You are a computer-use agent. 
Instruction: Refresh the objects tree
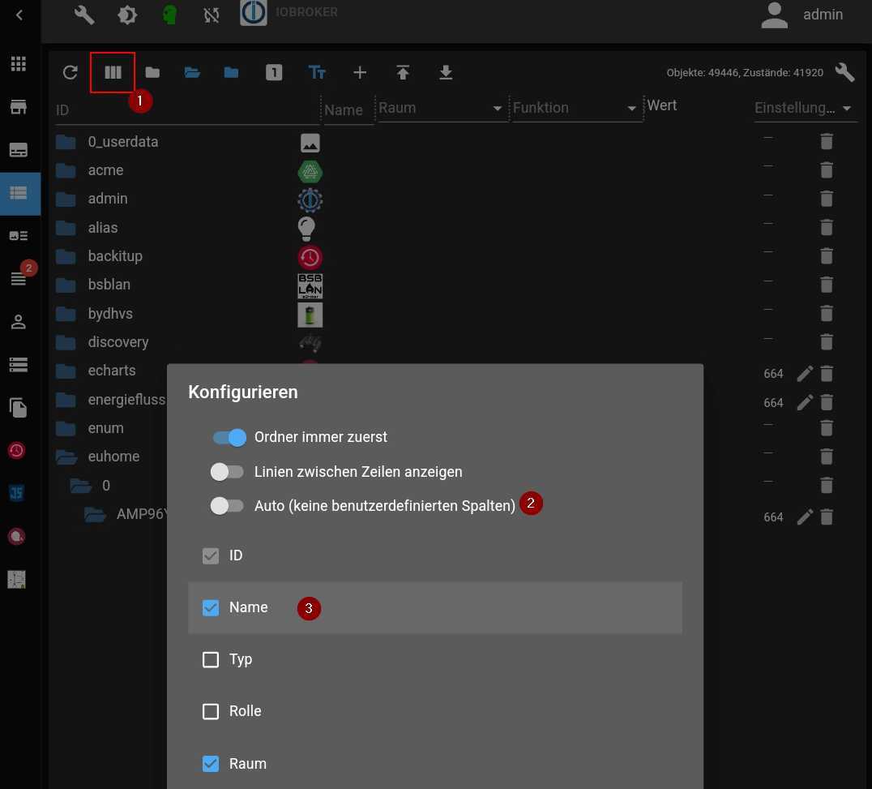coord(70,72)
